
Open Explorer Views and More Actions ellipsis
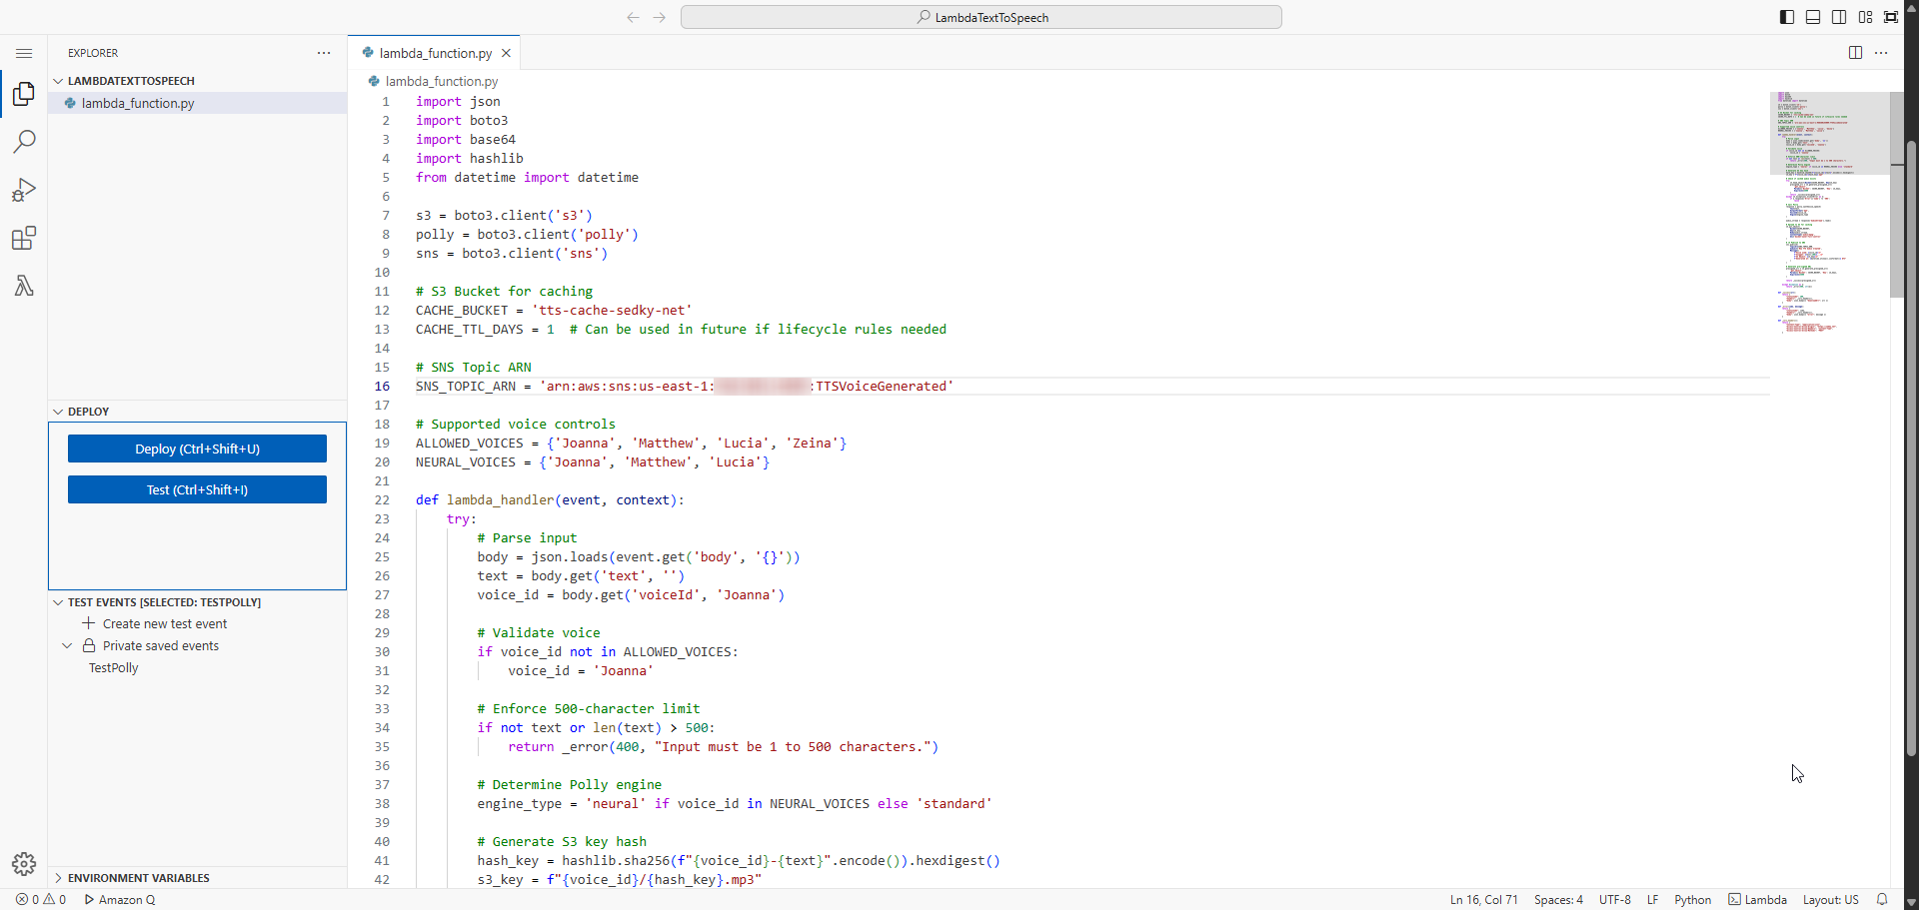pos(324,53)
